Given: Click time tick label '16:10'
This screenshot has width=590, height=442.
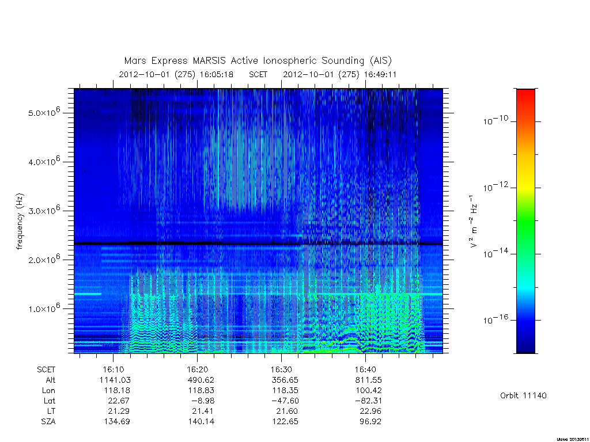Looking at the screenshot, I should click(114, 370).
